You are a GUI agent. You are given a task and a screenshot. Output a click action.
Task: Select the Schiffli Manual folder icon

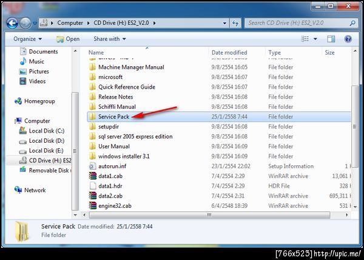(x=92, y=107)
